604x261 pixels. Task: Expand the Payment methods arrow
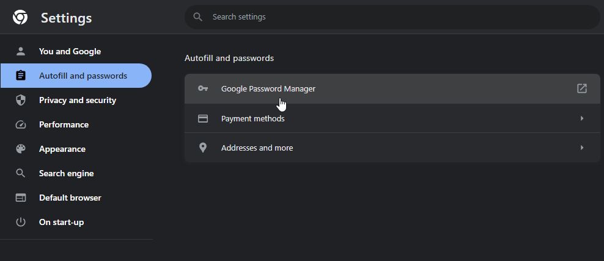581,118
